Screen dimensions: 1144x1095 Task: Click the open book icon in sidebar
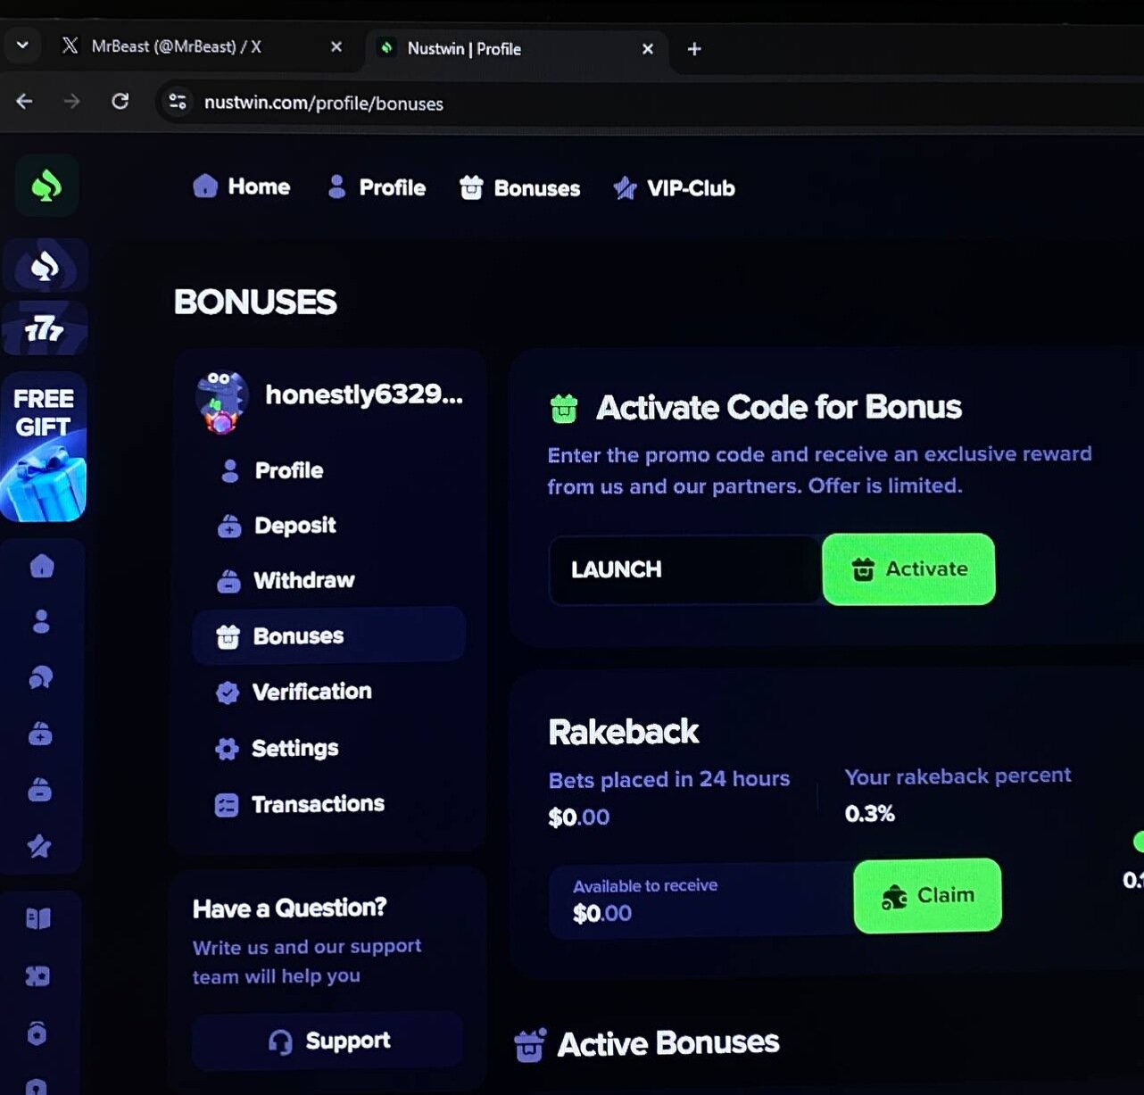pyautogui.click(x=38, y=918)
